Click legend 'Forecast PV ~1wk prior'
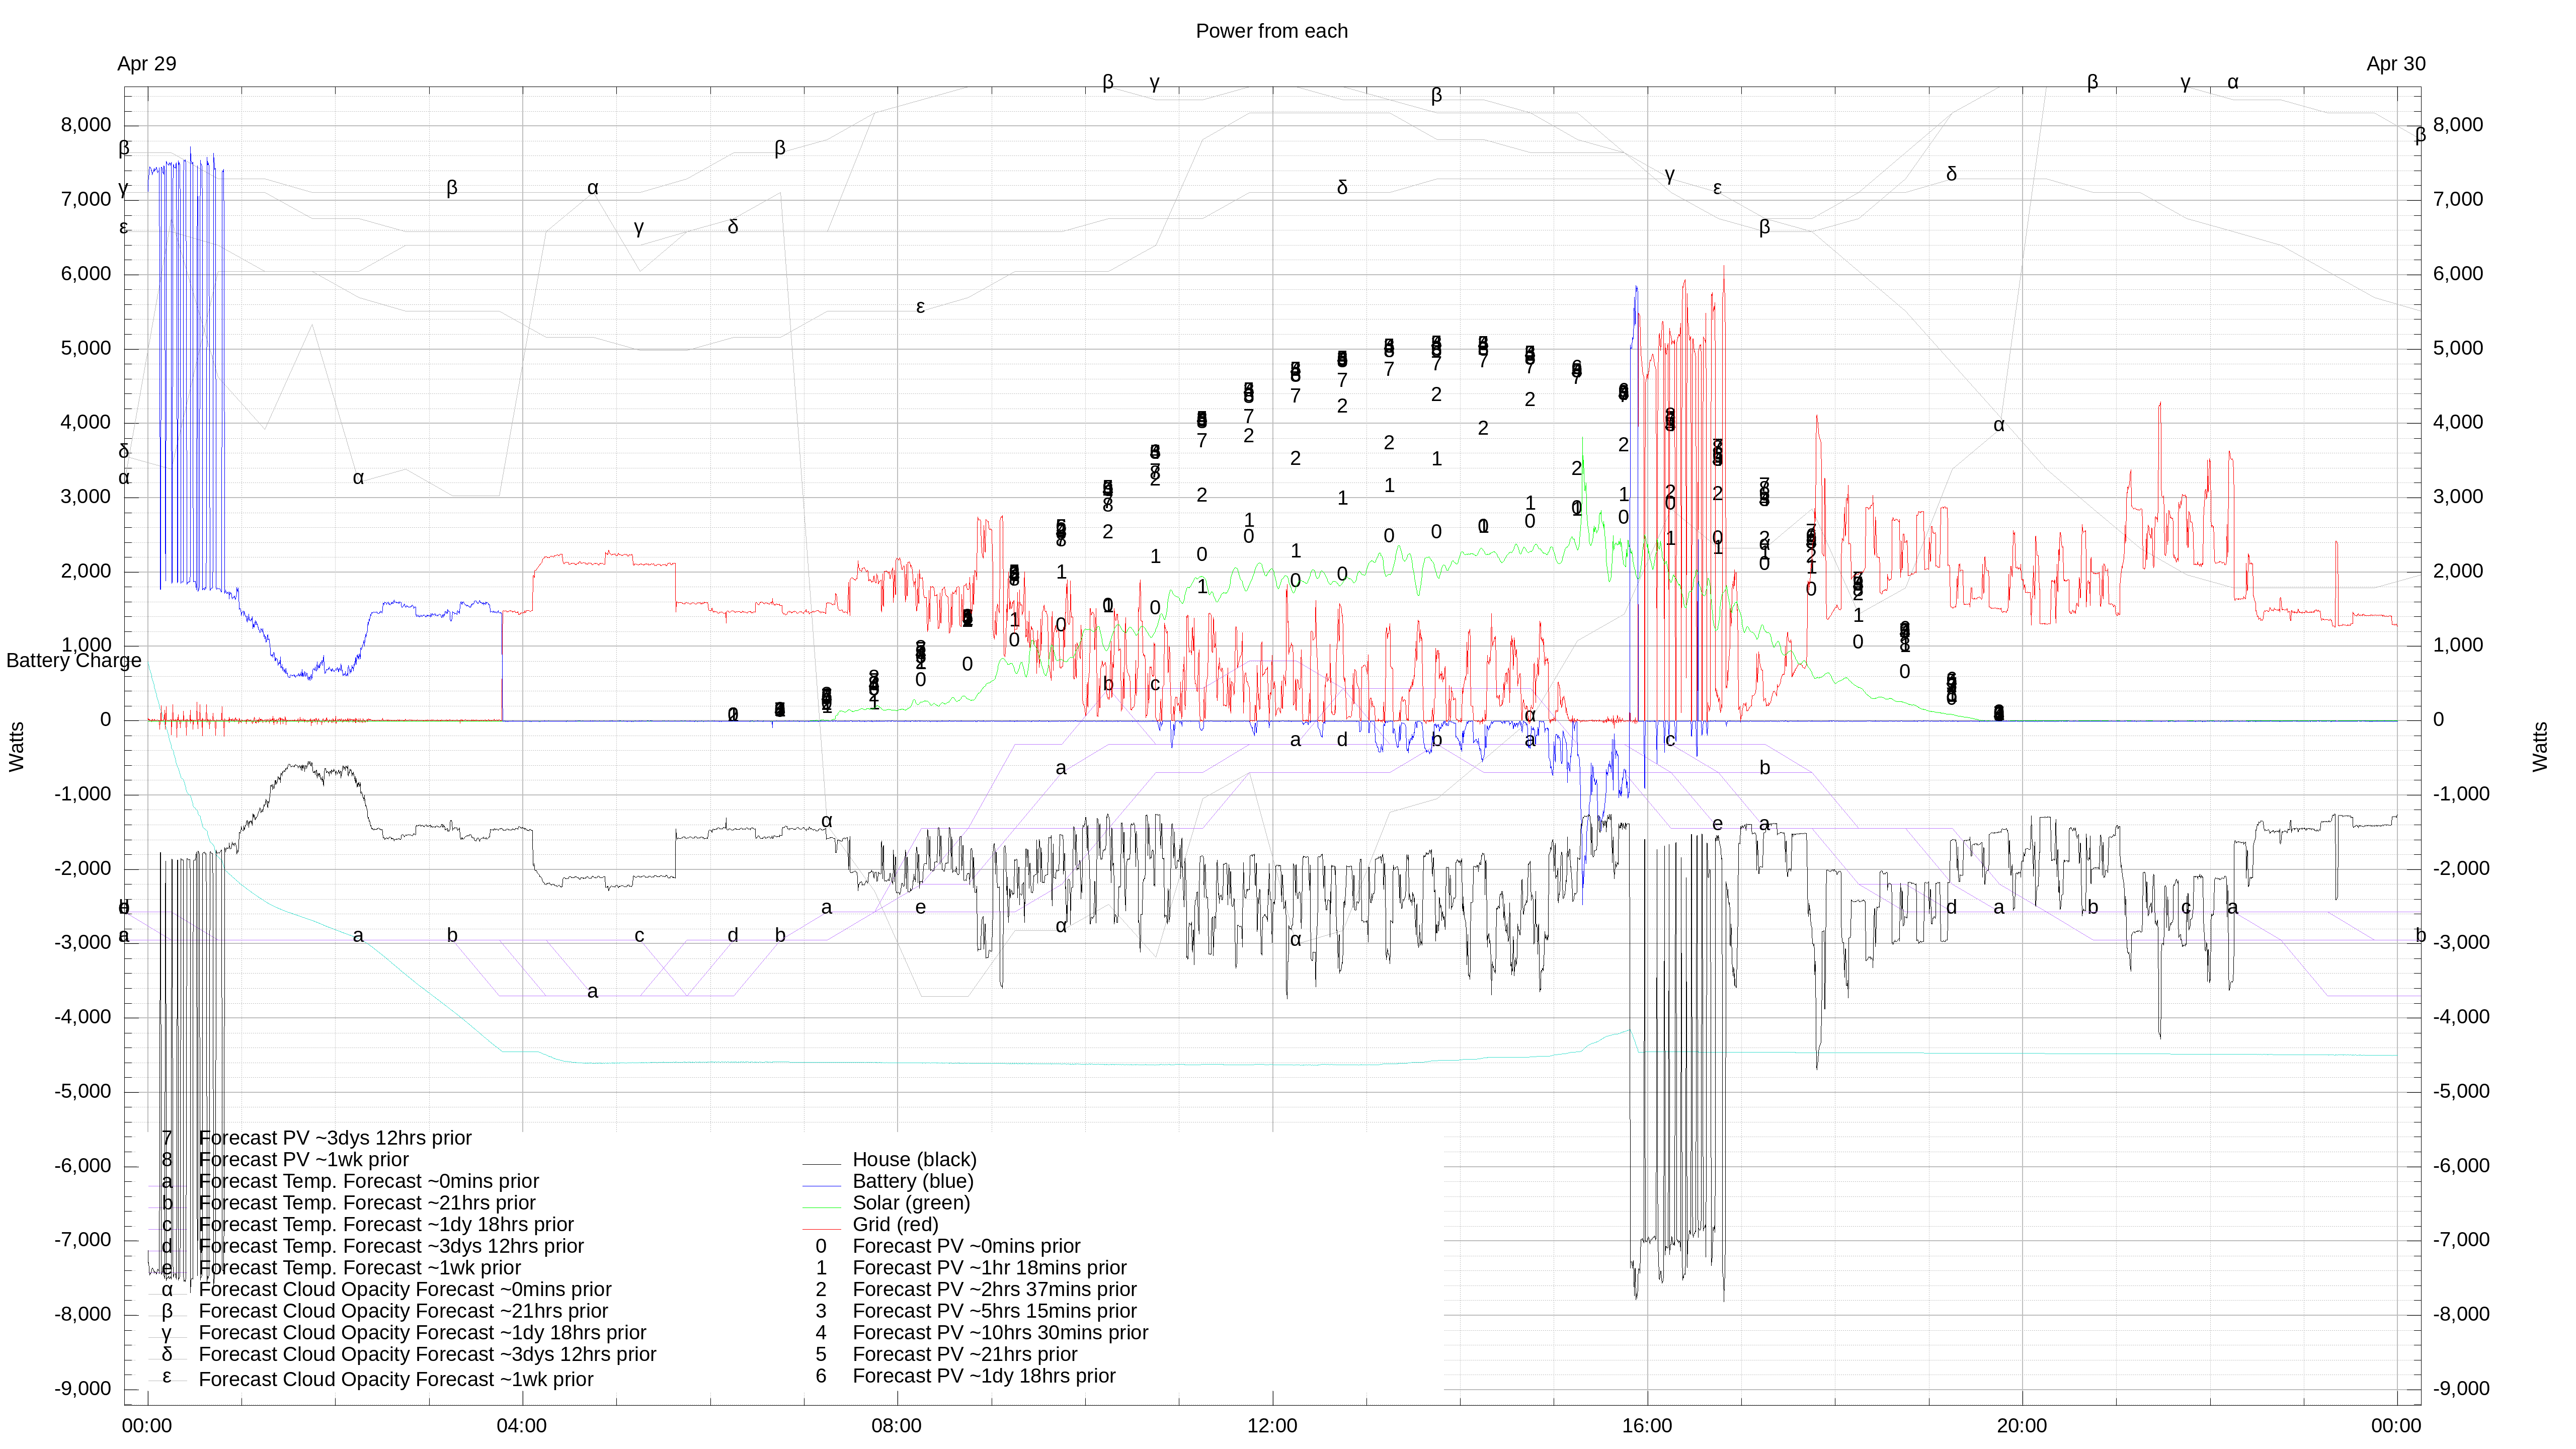Viewport: 2576px width, 1449px height. 304,1160
